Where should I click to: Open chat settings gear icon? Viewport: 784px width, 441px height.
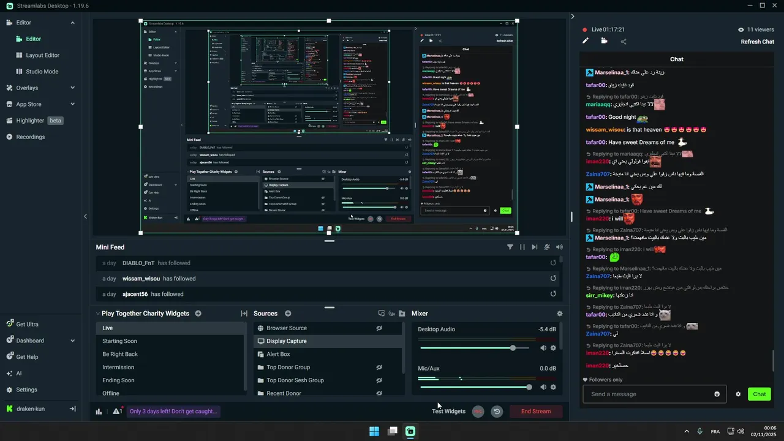click(x=738, y=394)
